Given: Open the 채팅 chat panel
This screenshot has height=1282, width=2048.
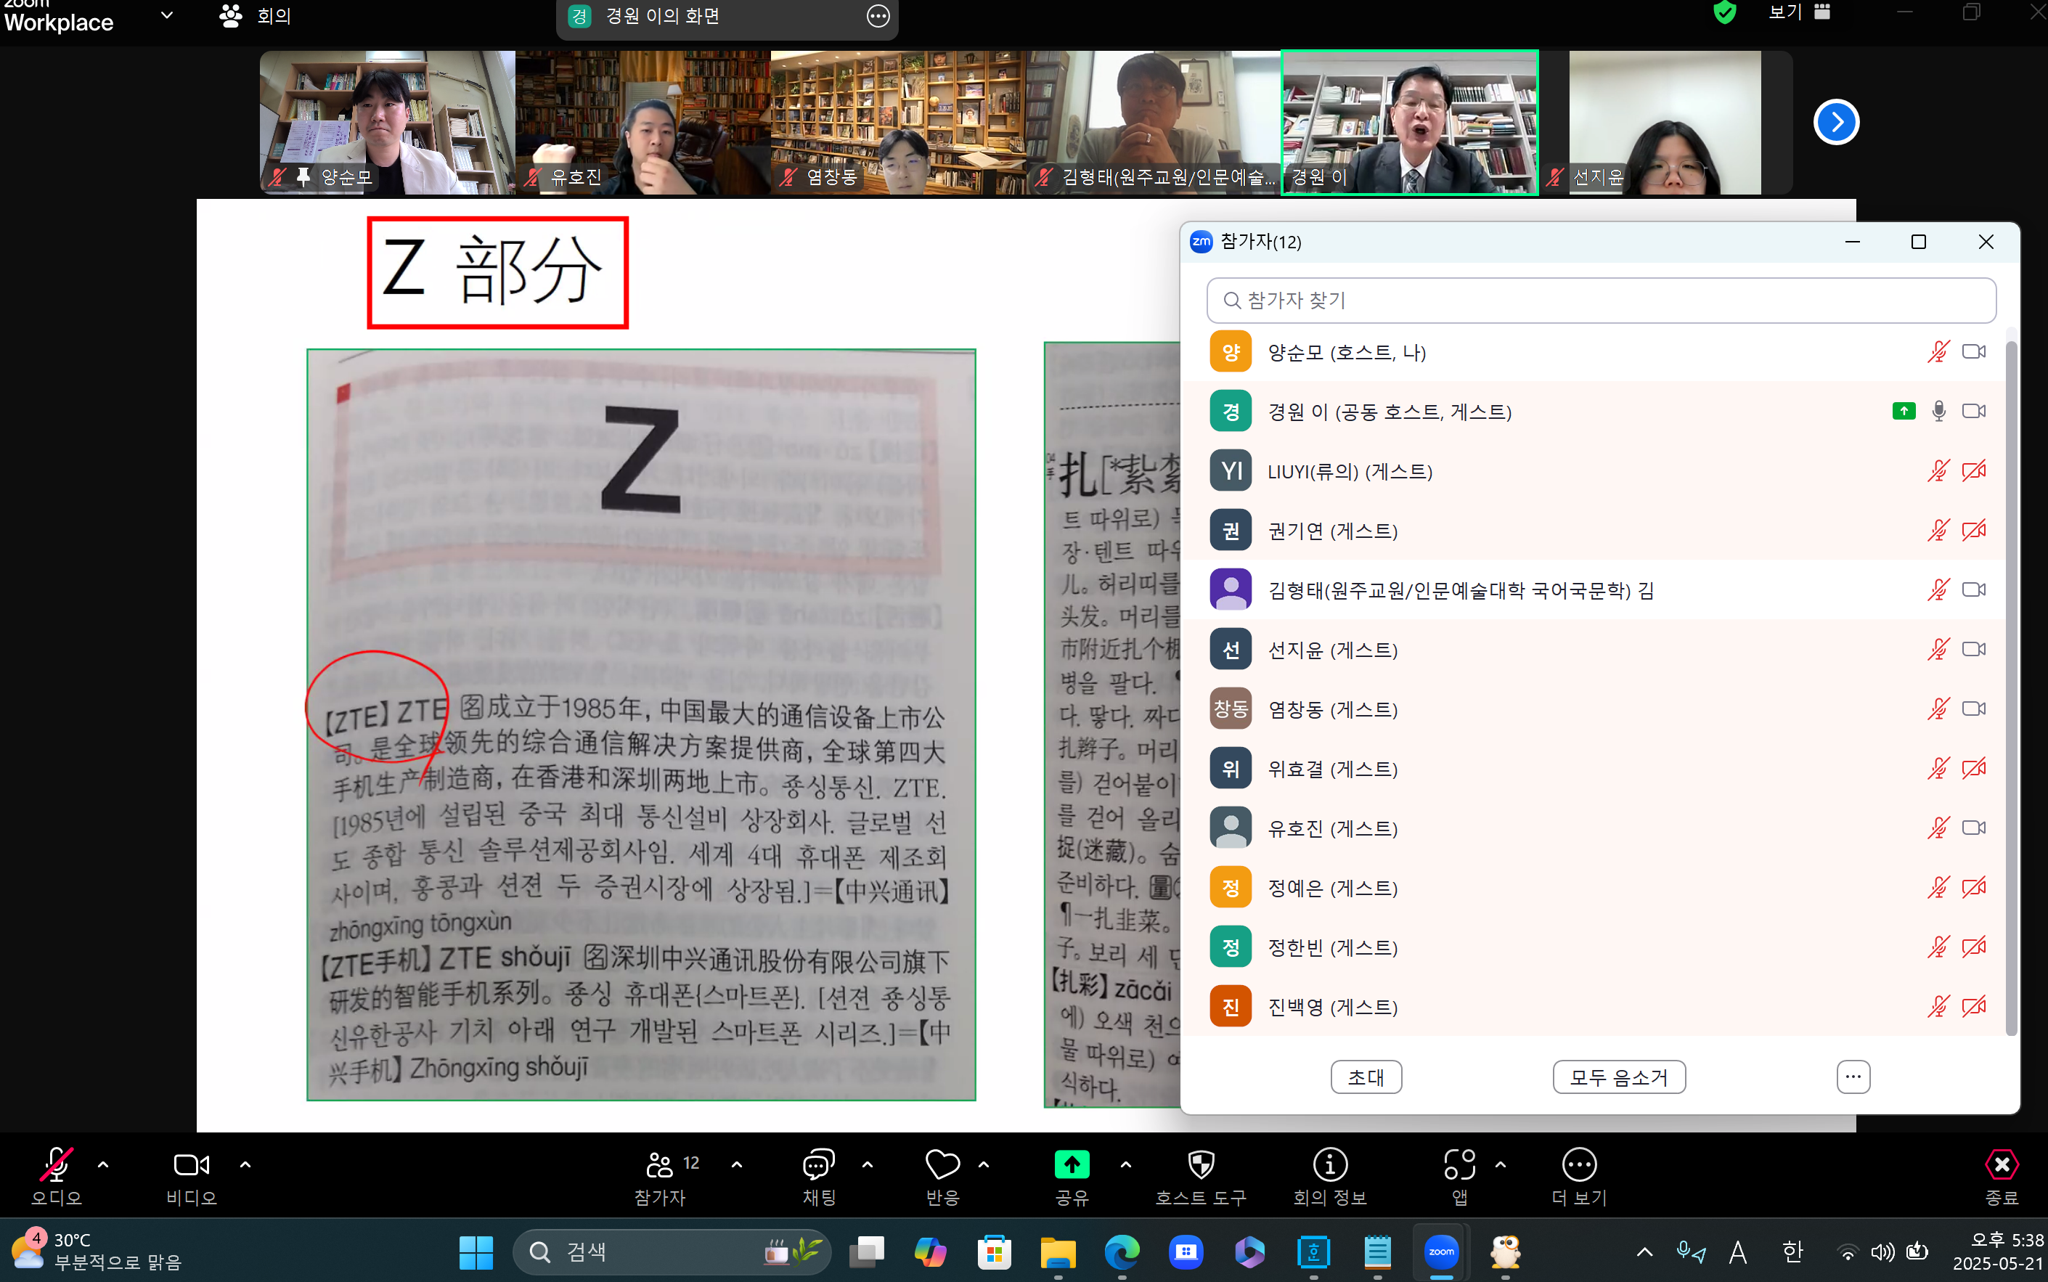Looking at the screenshot, I should coord(819,1175).
